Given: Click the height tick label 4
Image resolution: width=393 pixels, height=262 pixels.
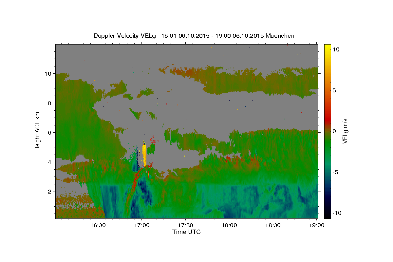Looking at the screenshot, I should click(50, 162).
